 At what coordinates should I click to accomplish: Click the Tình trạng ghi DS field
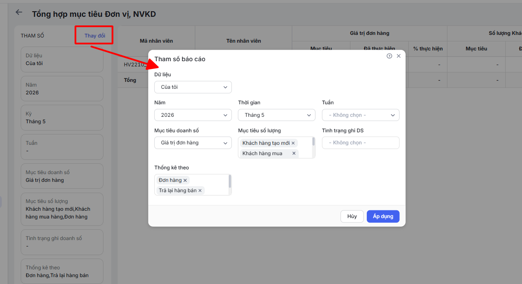coord(361,143)
